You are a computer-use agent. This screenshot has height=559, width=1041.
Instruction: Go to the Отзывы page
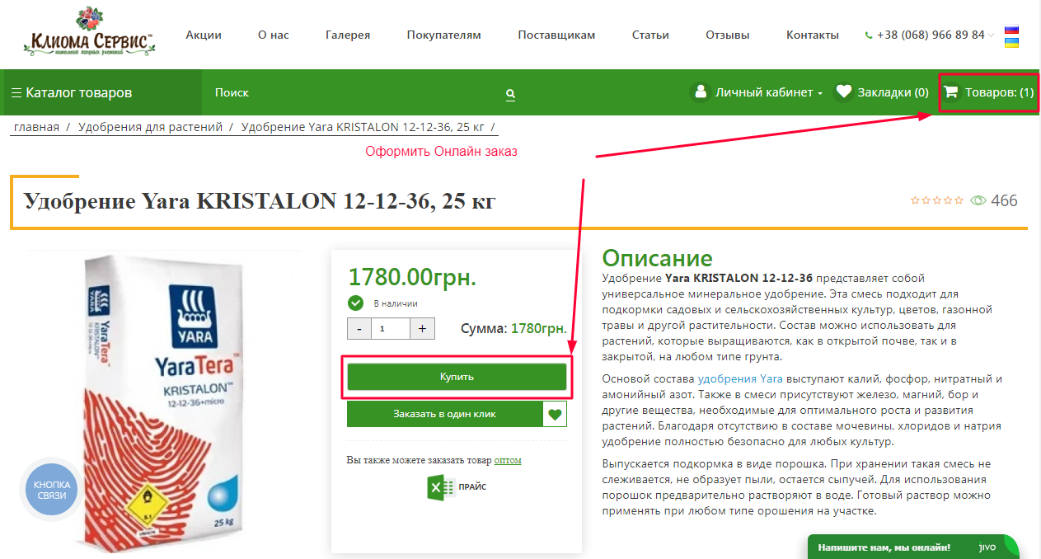727,35
